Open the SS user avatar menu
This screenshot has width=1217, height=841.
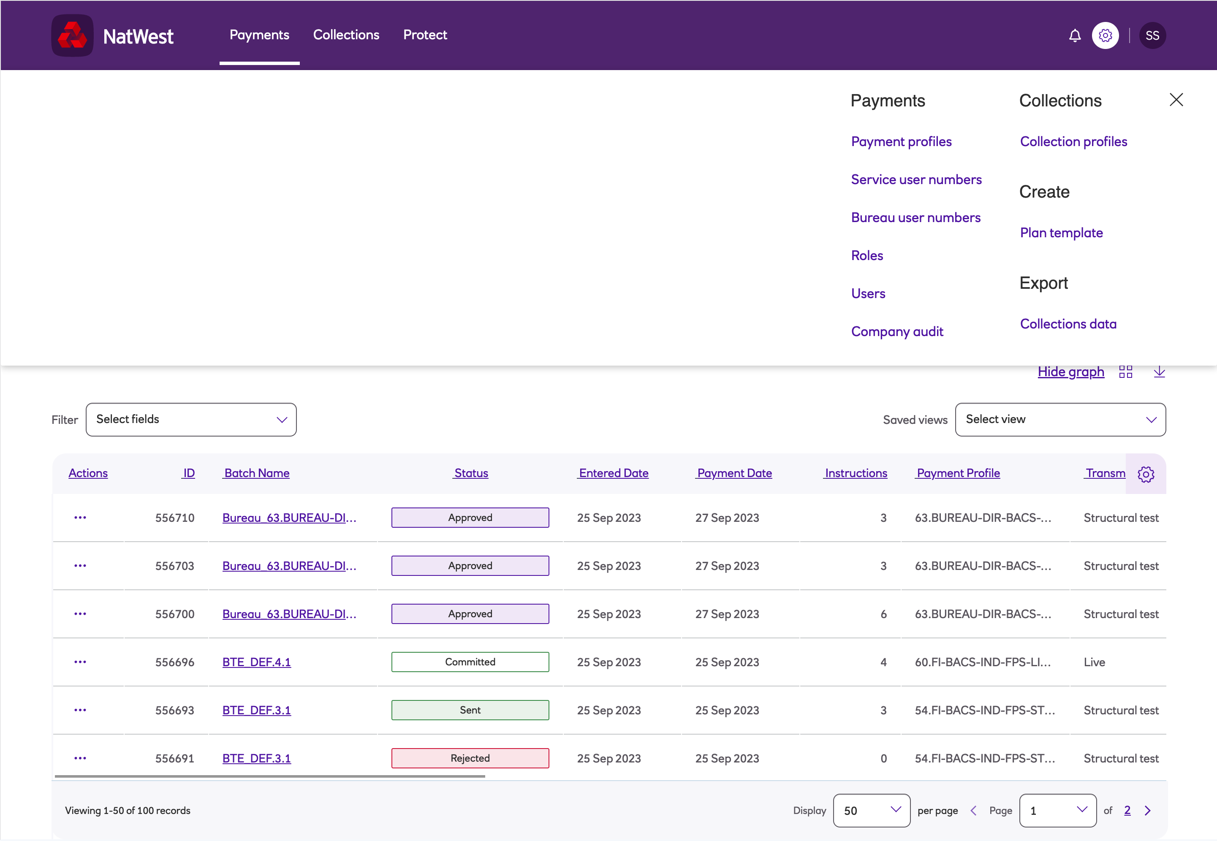click(x=1152, y=35)
